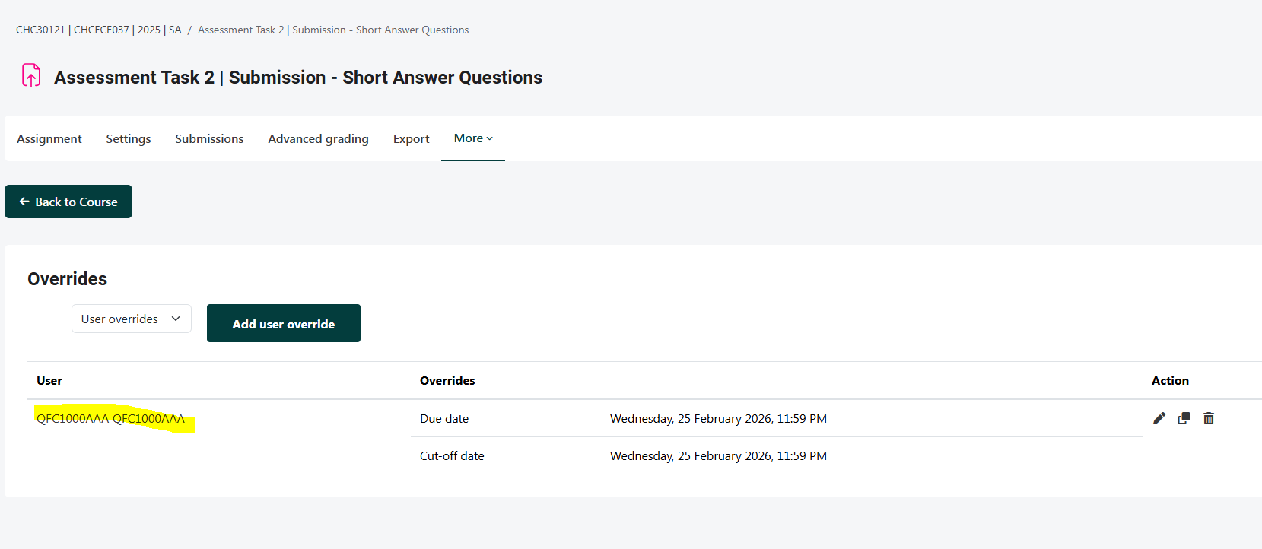Select the Cut-off date override value
The width and height of the screenshot is (1262, 549).
click(x=717, y=456)
